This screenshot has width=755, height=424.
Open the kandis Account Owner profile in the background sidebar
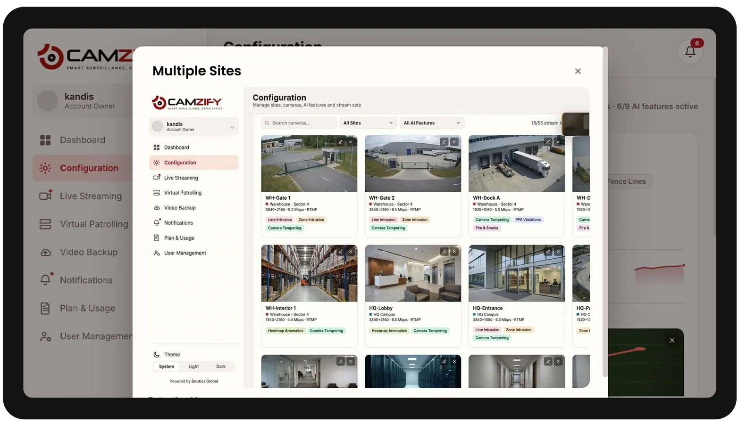click(83, 101)
